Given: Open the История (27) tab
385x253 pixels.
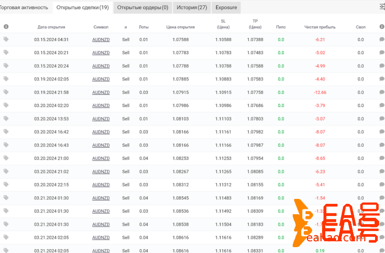Looking at the screenshot, I should tap(192, 7).
